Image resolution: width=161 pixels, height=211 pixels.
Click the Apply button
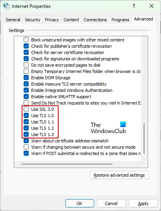(143, 204)
